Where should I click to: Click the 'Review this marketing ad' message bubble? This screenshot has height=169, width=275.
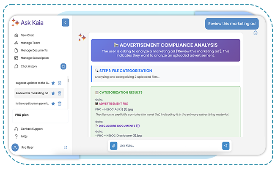(232, 24)
